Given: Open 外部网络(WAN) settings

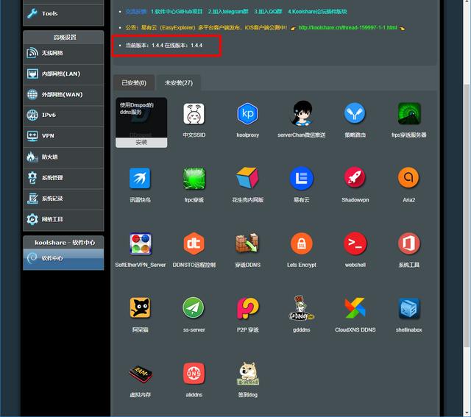Looking at the screenshot, I should 63,95.
